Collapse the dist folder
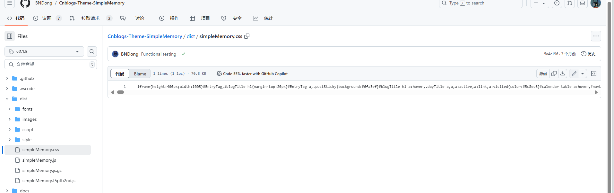The height and width of the screenshot is (193, 614). [7, 99]
